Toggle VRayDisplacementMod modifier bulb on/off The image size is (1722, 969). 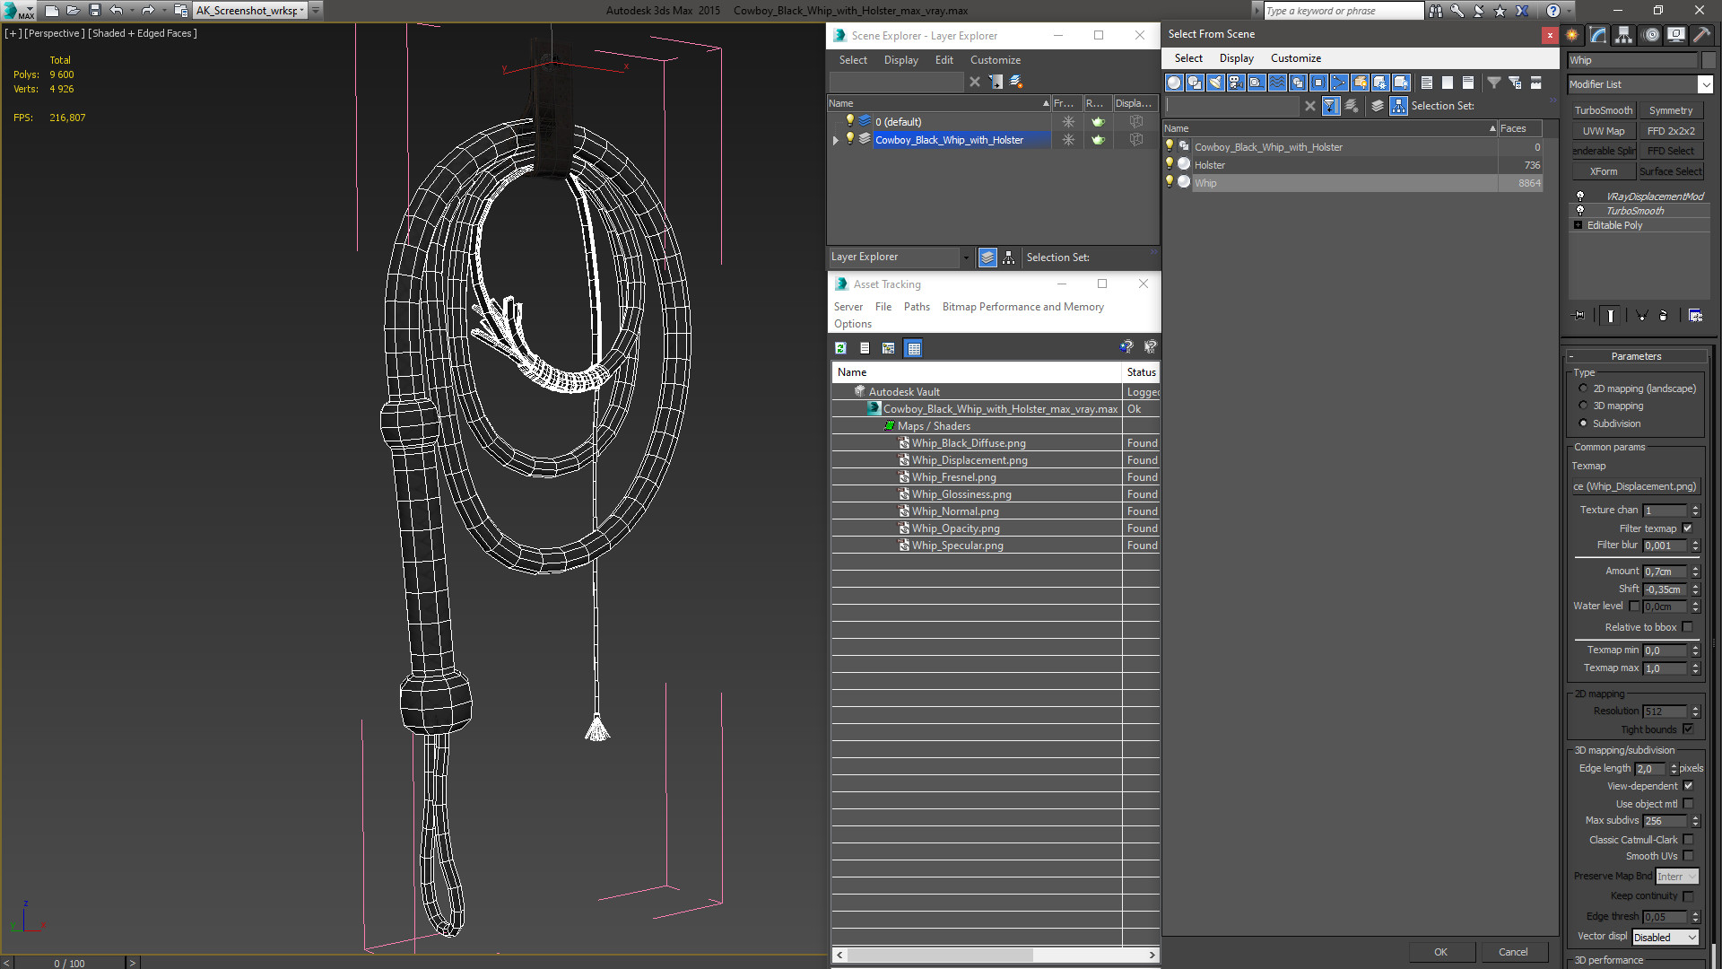[1580, 196]
